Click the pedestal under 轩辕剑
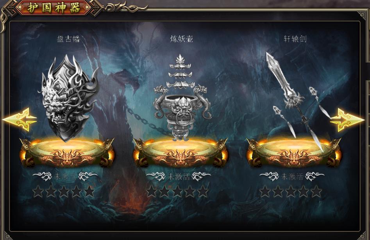This screenshot has height=240, width=370. coord(294,152)
